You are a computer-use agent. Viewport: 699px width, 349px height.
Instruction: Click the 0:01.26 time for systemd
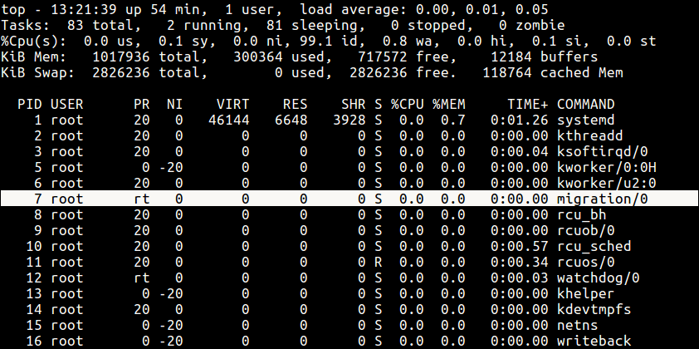tap(520, 120)
